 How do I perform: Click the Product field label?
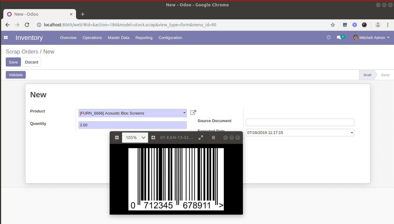coord(38,111)
